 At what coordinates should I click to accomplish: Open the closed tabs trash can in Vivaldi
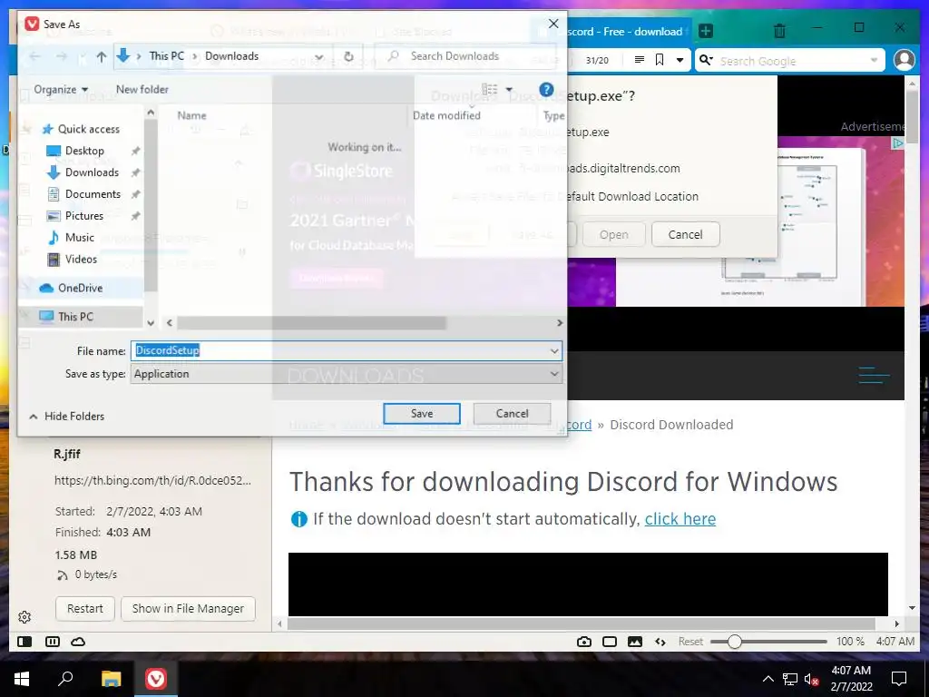click(x=779, y=30)
